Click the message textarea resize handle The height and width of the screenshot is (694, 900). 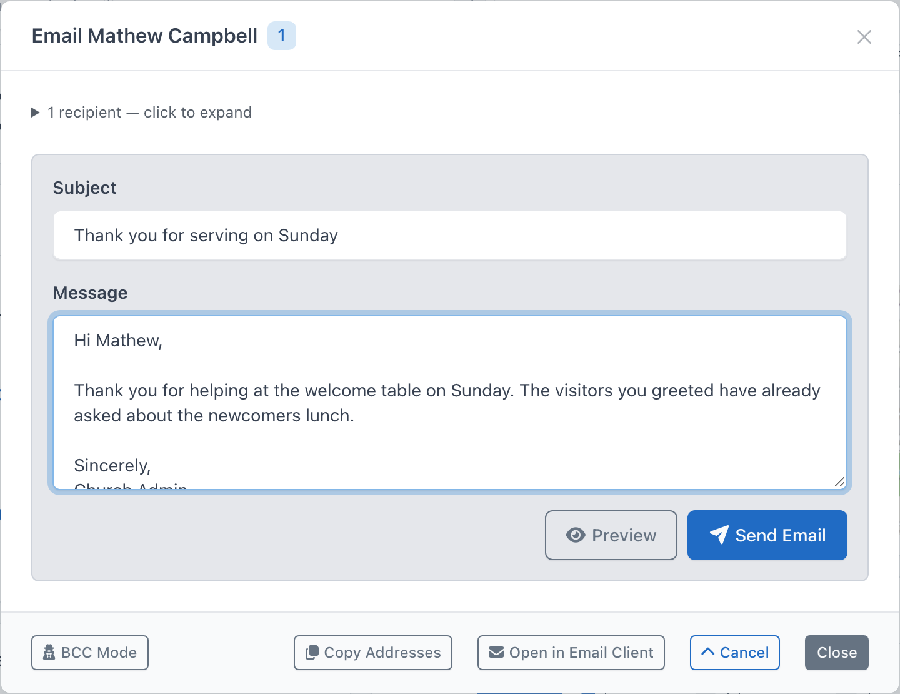pos(839,481)
